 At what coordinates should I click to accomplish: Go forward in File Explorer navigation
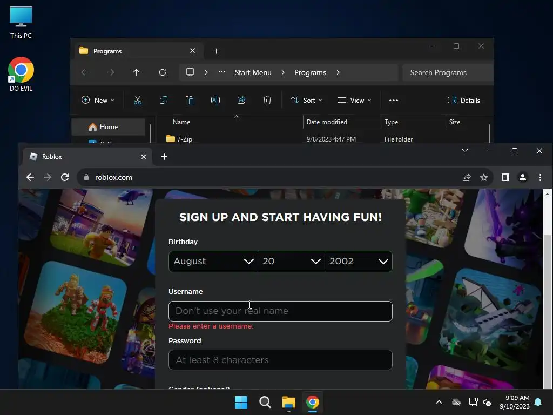[111, 72]
